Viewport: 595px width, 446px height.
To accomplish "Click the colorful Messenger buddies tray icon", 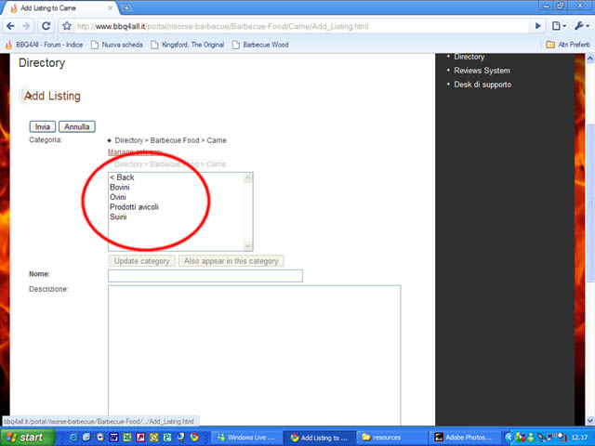I will pyautogui.click(x=521, y=438).
